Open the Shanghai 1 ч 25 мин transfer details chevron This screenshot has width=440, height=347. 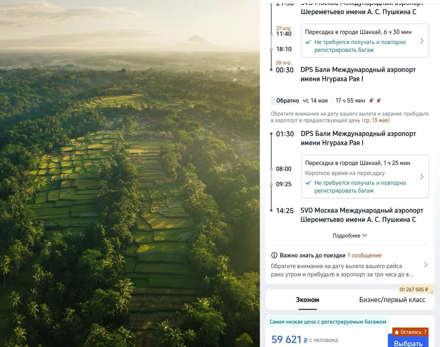point(422,176)
